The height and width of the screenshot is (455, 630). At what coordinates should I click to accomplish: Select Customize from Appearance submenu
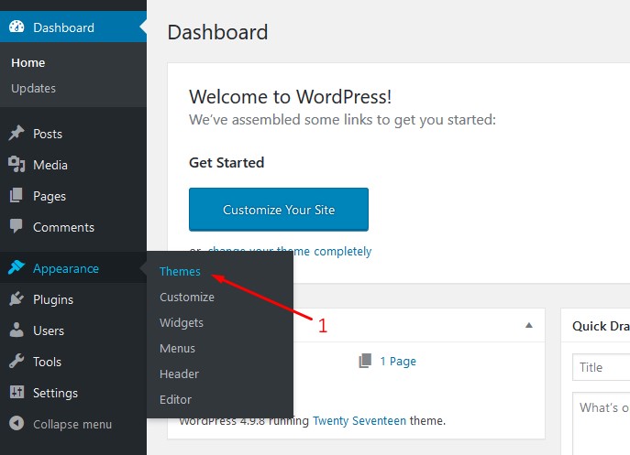187,298
